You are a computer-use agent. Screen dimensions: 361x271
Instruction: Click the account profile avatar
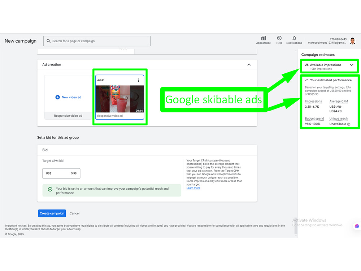[x=352, y=41]
